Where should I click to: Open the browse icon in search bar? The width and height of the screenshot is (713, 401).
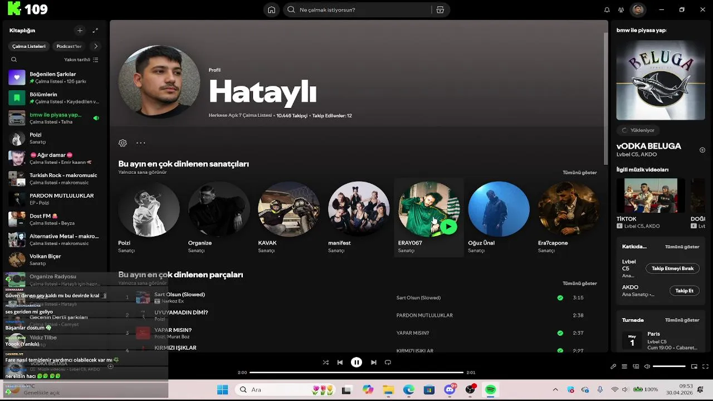click(x=440, y=9)
